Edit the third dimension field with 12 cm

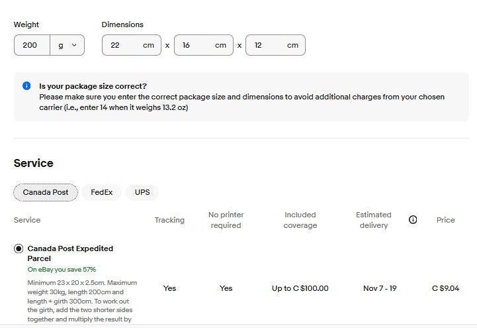tap(275, 45)
